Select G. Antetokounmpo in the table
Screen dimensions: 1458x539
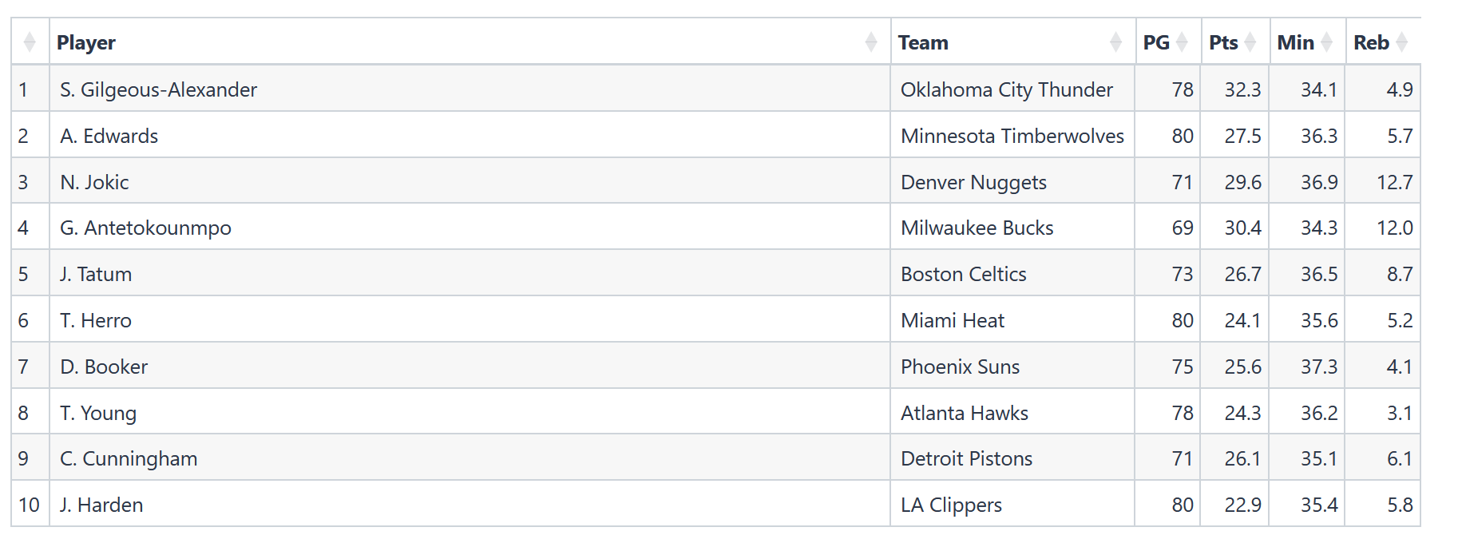pyautogui.click(x=145, y=228)
